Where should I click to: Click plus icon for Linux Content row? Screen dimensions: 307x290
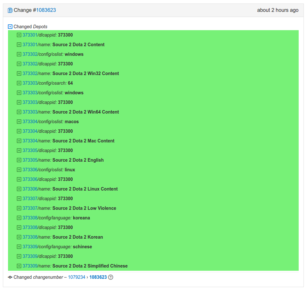coord(19,189)
